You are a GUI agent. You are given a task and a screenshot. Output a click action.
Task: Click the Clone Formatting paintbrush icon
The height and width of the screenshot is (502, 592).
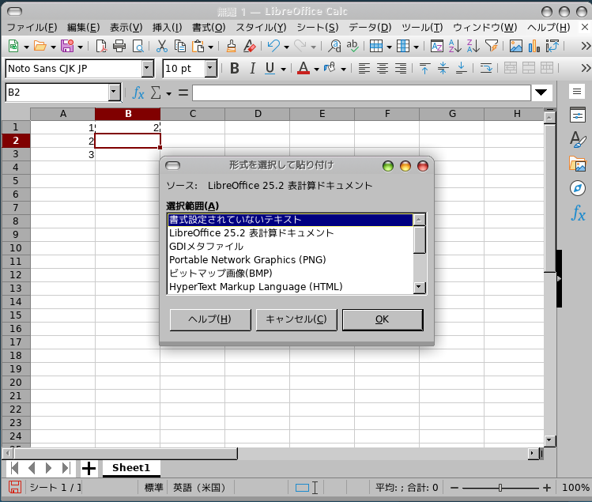coord(231,47)
